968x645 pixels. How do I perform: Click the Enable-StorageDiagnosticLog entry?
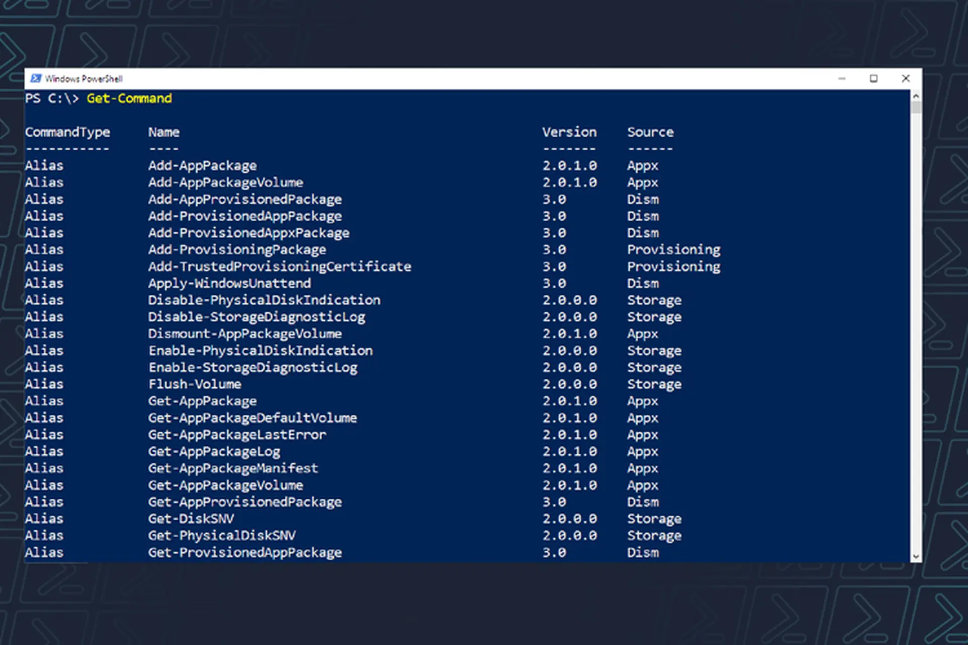click(253, 367)
